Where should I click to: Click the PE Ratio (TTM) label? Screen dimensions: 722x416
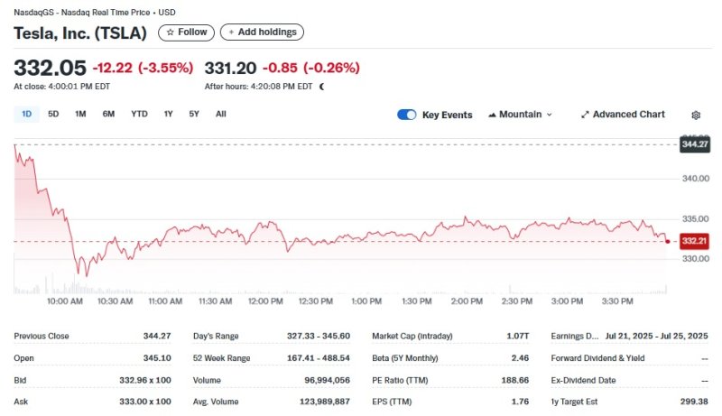tap(403, 380)
